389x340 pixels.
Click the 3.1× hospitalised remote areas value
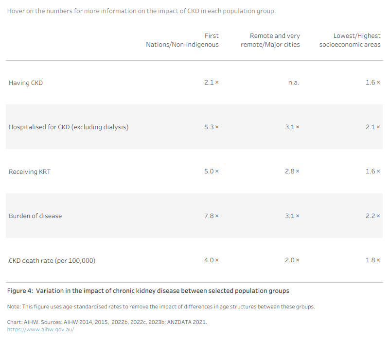coord(292,127)
